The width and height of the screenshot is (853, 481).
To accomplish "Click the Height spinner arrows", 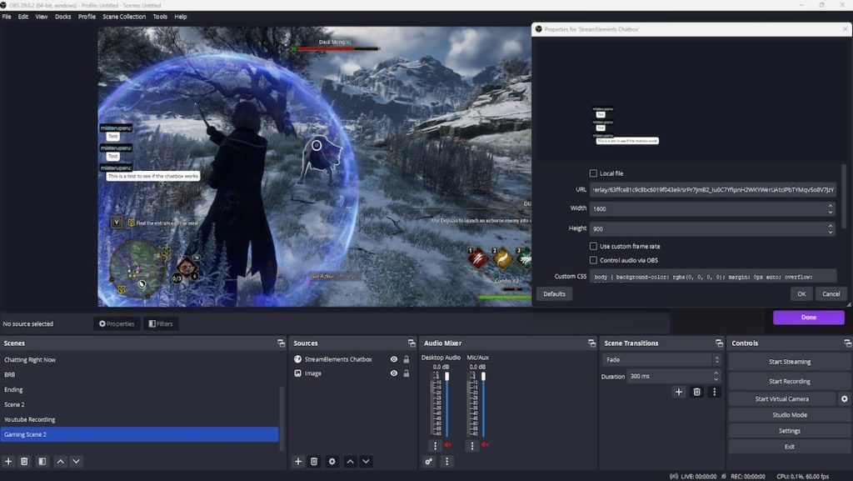I will (x=831, y=228).
